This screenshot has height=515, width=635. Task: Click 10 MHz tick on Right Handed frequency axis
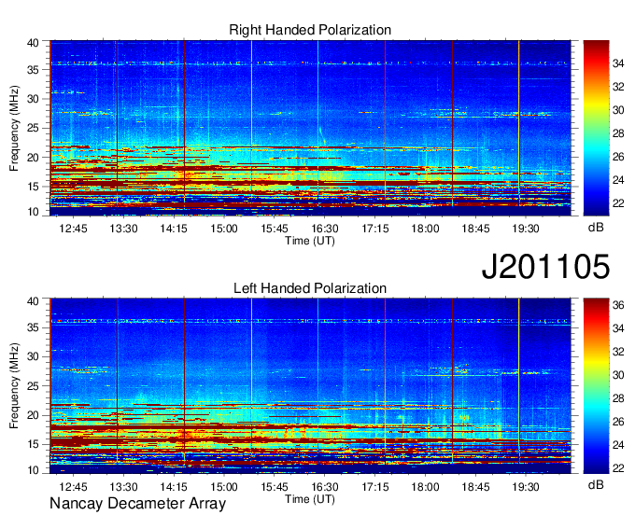point(33,212)
